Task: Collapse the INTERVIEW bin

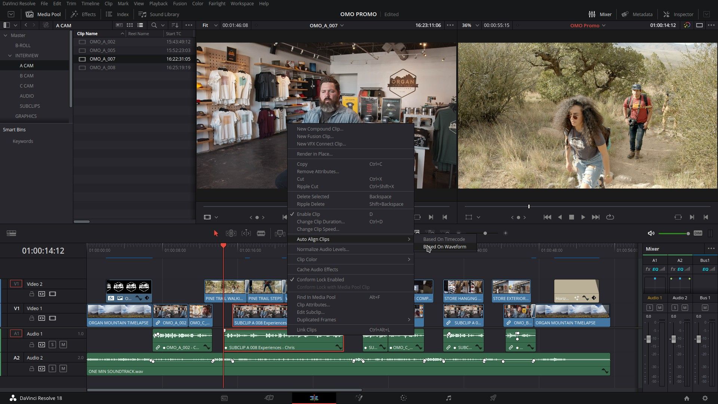Action: tap(10, 55)
